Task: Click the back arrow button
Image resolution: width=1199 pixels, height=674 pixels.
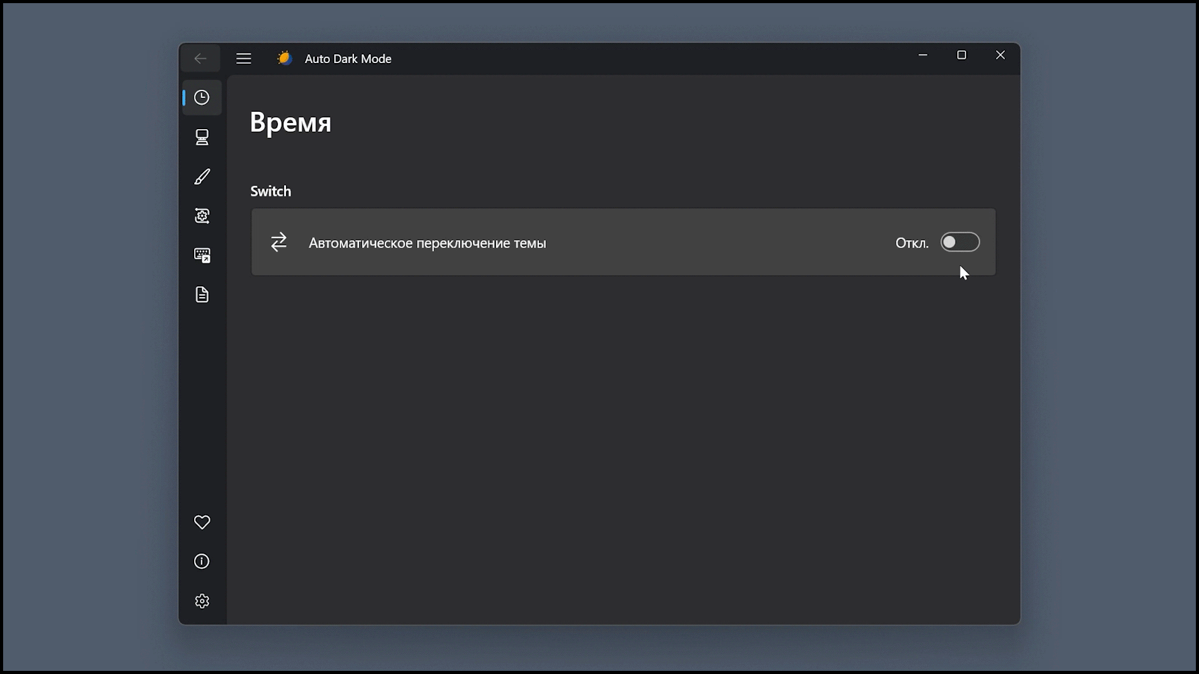Action: pyautogui.click(x=200, y=59)
